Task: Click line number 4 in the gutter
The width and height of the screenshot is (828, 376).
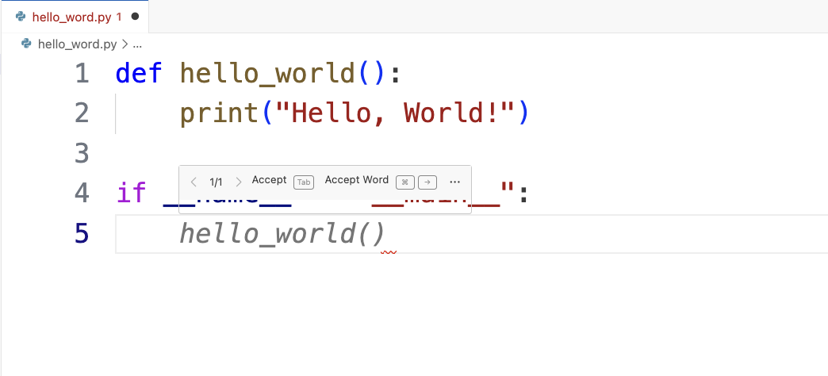Action: pyautogui.click(x=82, y=193)
